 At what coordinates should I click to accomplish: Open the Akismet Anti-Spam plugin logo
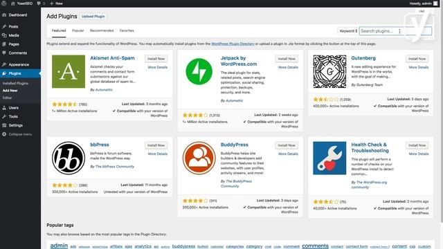click(69, 71)
